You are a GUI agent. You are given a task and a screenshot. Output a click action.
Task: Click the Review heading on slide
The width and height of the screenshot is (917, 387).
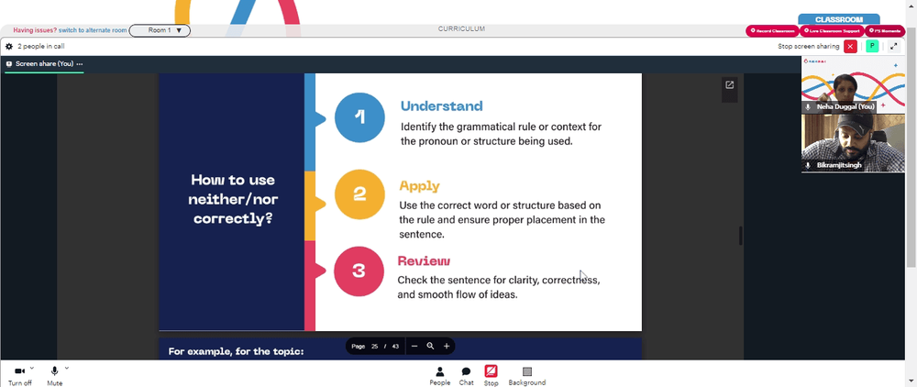pyautogui.click(x=424, y=260)
